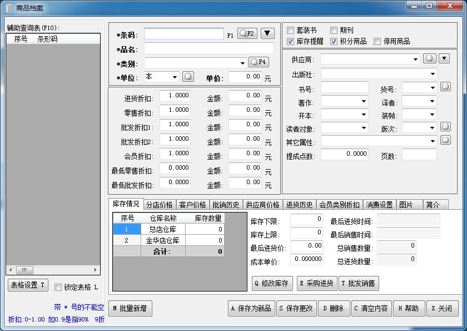
Task: Open the 版次 dropdown
Action: point(433,128)
